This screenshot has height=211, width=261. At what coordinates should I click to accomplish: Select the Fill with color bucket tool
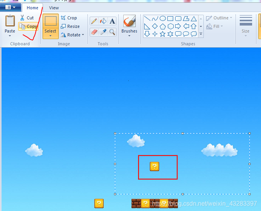click(103, 21)
